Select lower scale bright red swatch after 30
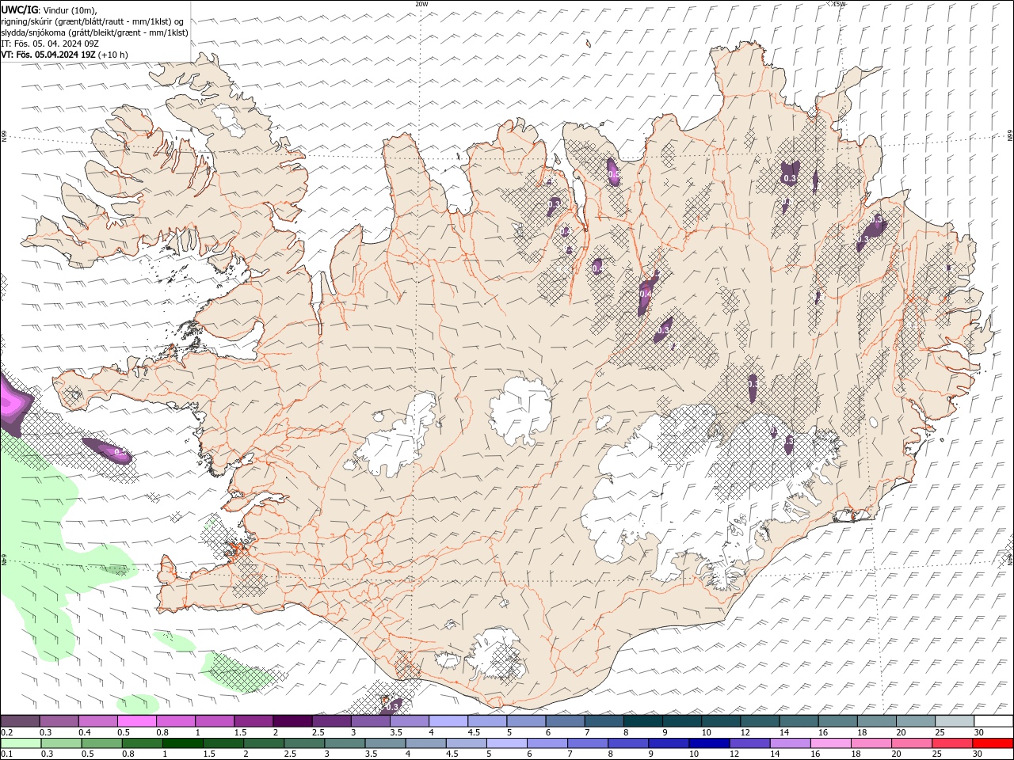 click(x=993, y=743)
